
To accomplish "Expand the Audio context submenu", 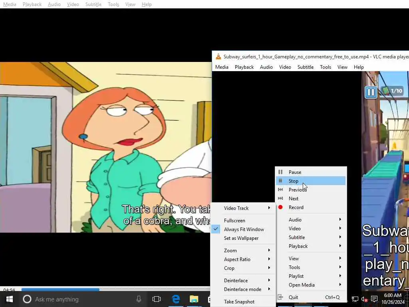I will click(x=311, y=219).
